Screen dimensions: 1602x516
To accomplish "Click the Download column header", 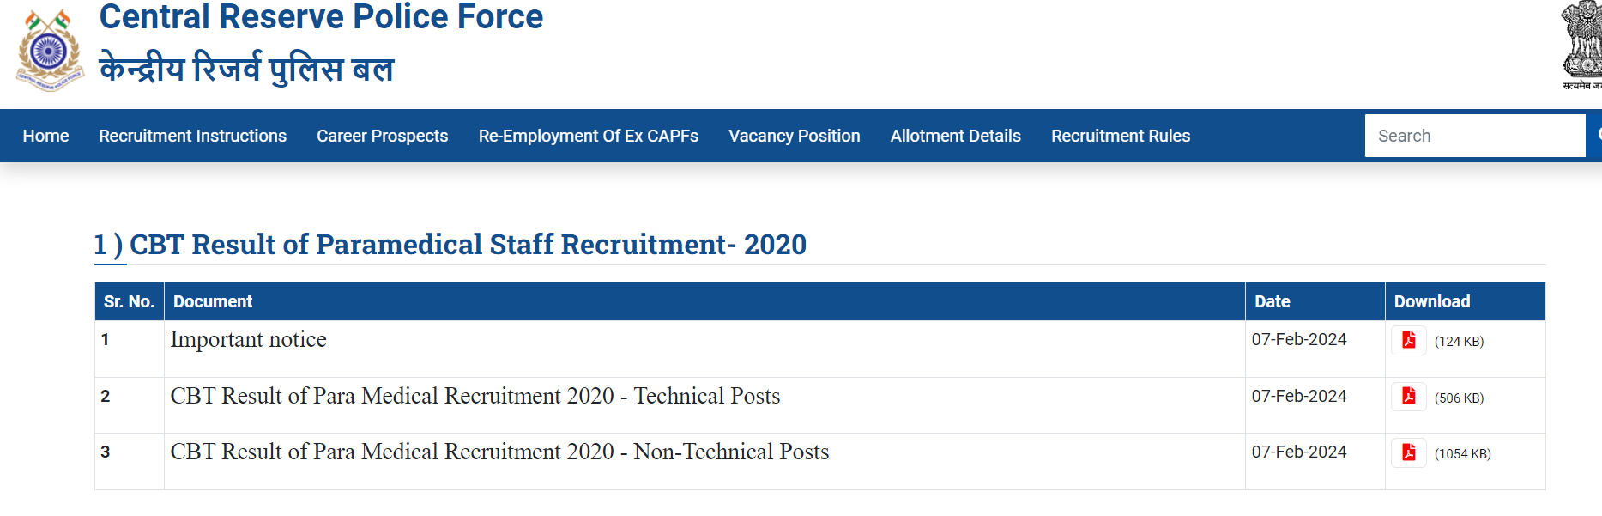I will tap(1431, 301).
